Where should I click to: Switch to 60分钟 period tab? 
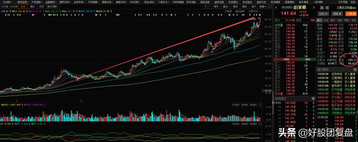pyautogui.click(x=14, y=7)
